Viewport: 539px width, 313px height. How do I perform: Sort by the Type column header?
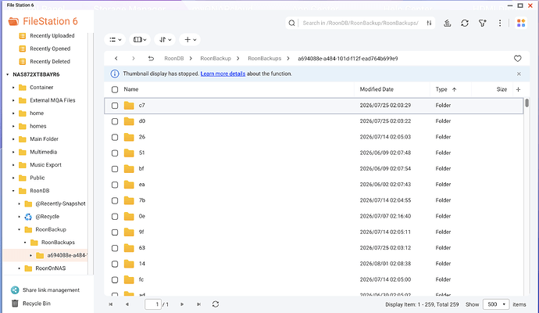(441, 89)
